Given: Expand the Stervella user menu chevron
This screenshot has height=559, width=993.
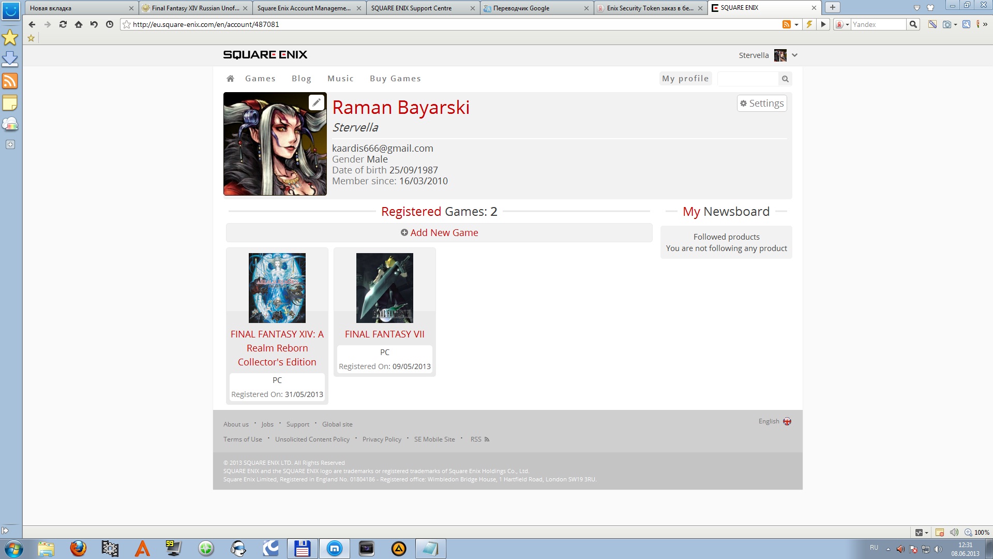Looking at the screenshot, I should 795,55.
